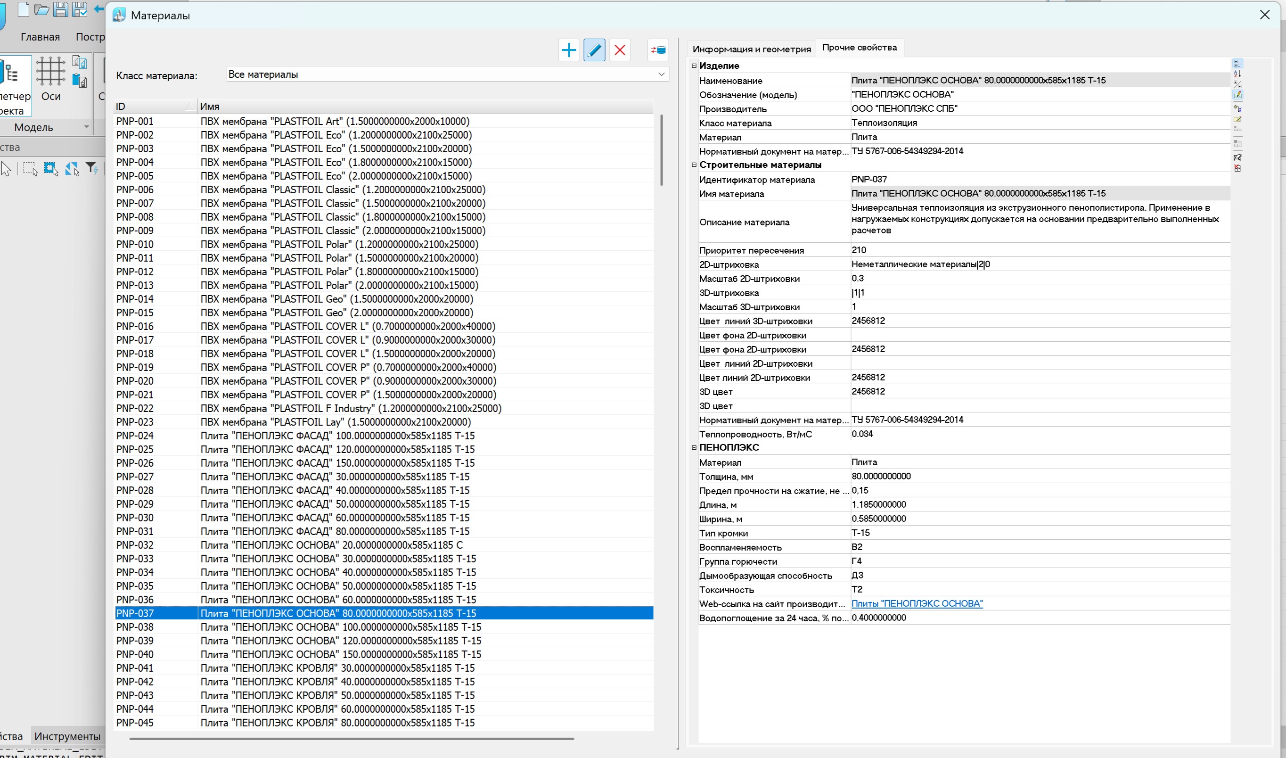Screen dimensions: 1286x758
Task: Sort properties alphabetically with A-Z icon
Action: 1237,74
